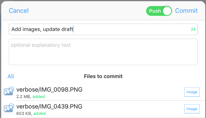This screenshot has height=118, width=206.
Task: Tick the selection circle on the IMG_0098.PNG icon
Action: (12, 89)
